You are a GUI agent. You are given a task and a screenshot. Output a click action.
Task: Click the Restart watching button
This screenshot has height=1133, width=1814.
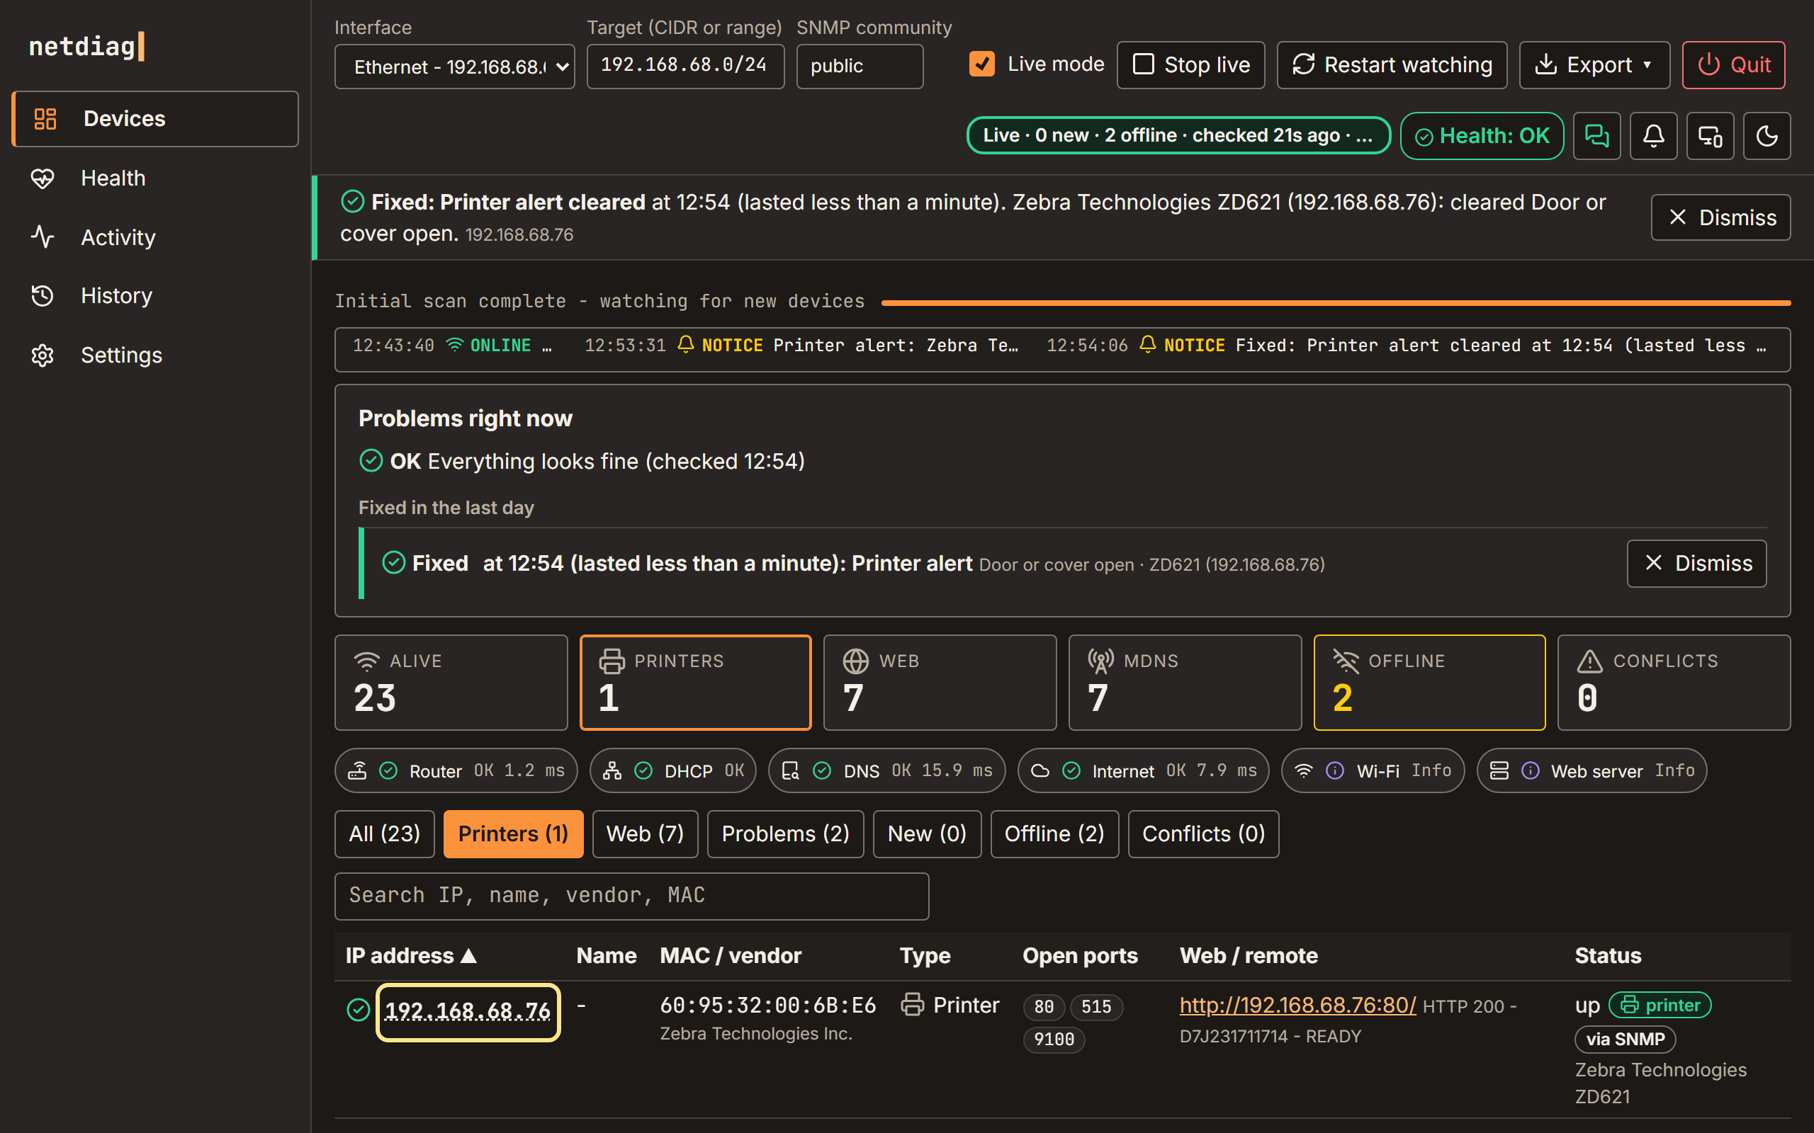pos(1392,65)
